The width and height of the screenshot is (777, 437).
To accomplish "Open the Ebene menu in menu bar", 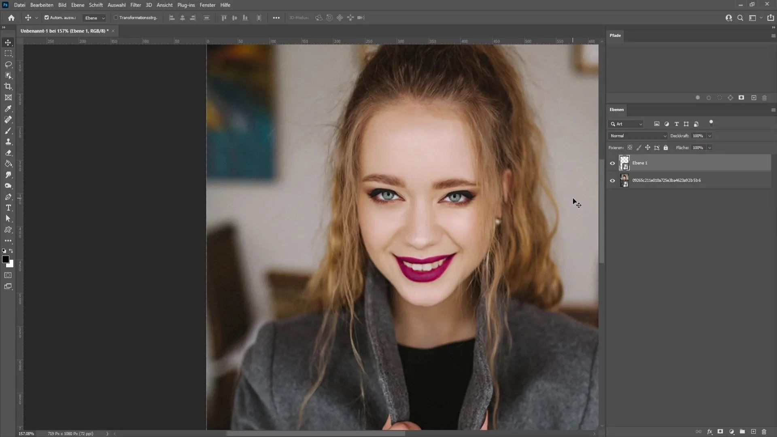I will tap(77, 5).
